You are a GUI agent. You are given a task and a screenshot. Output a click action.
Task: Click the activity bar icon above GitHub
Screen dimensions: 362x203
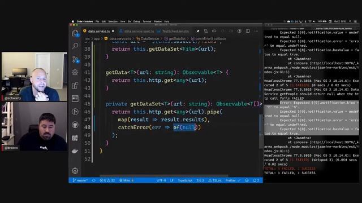point(75,112)
